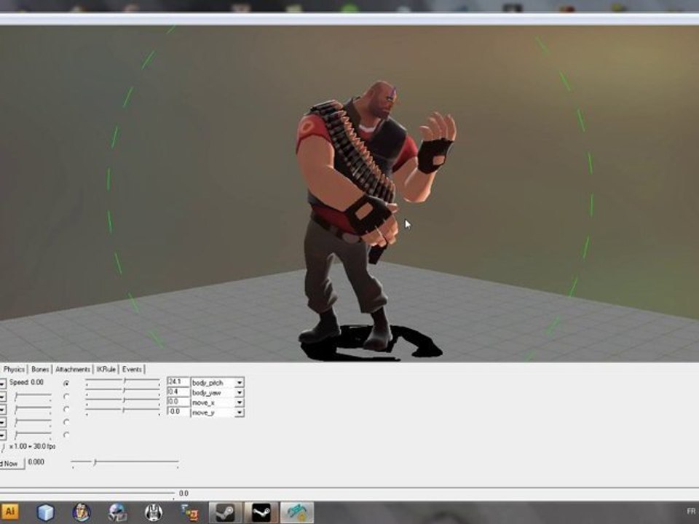Click the Blend Now button
699x524 pixels.
point(11,464)
